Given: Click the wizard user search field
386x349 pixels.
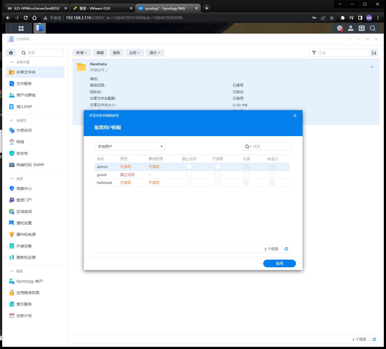Looking at the screenshot, I should (x=267, y=146).
